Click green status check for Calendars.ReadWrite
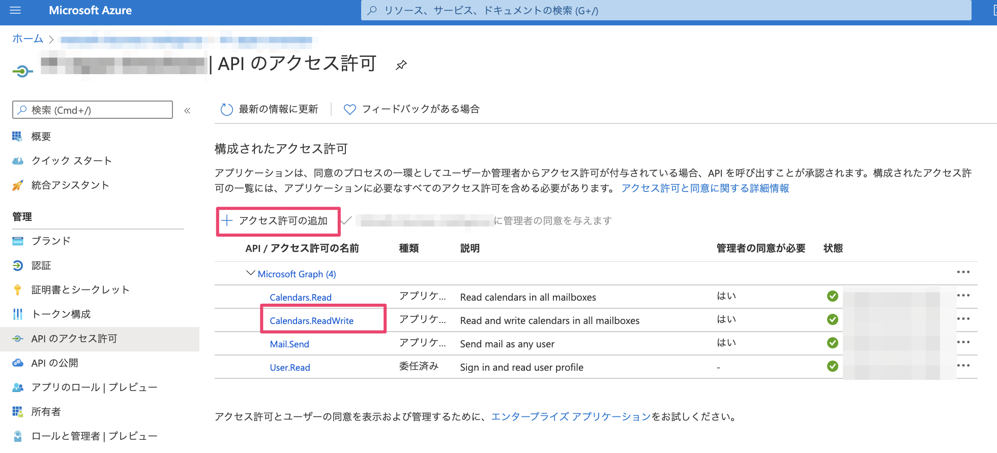The image size is (997, 453). pyautogui.click(x=833, y=319)
